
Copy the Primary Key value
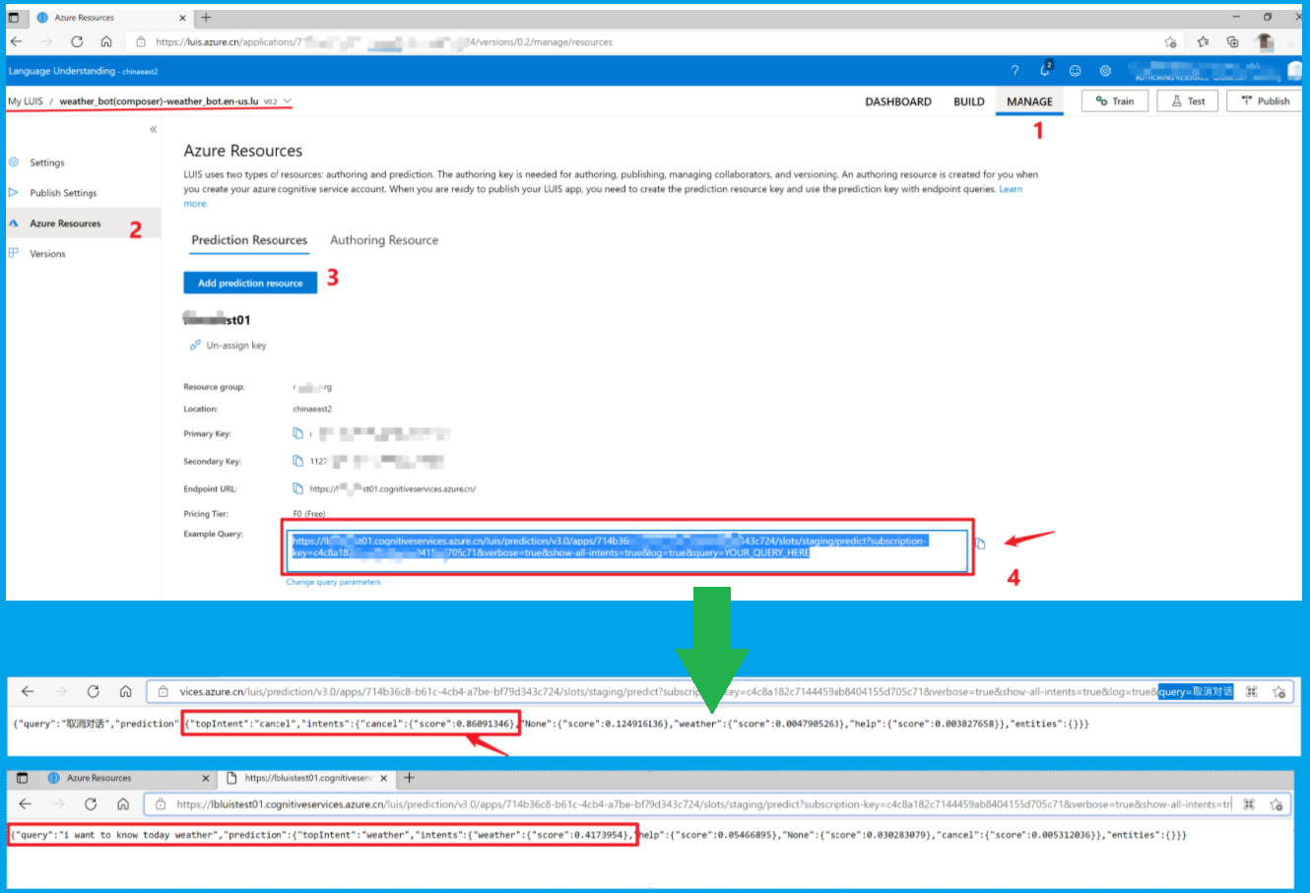[x=297, y=433]
